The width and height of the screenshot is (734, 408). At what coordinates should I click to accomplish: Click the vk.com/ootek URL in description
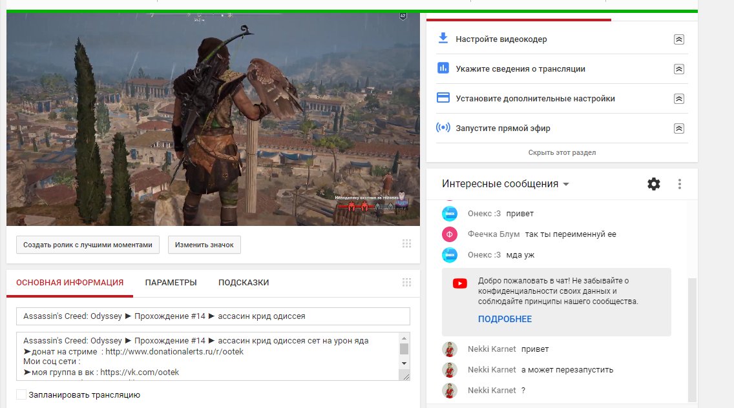tap(140, 372)
